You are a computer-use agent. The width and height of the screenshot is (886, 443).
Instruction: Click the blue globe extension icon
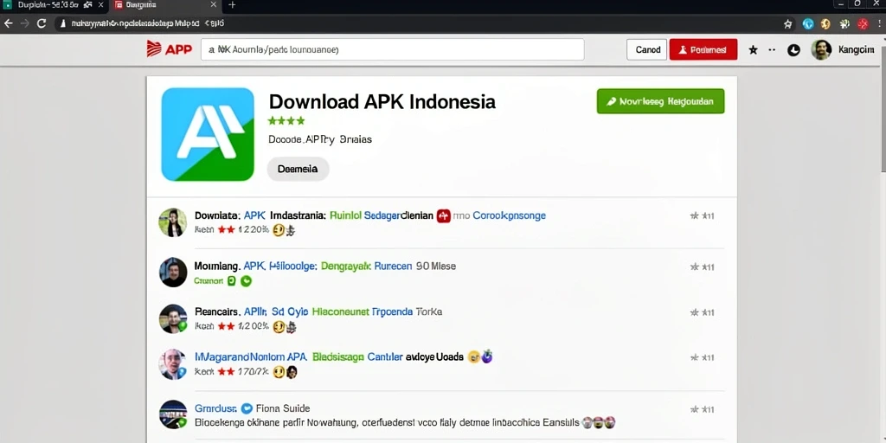point(808,23)
